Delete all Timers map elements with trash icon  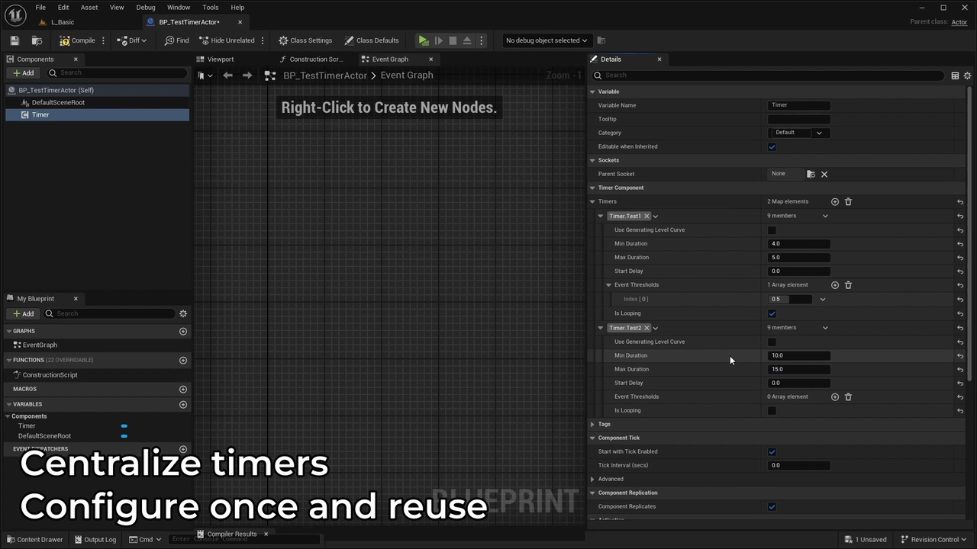[x=848, y=202]
